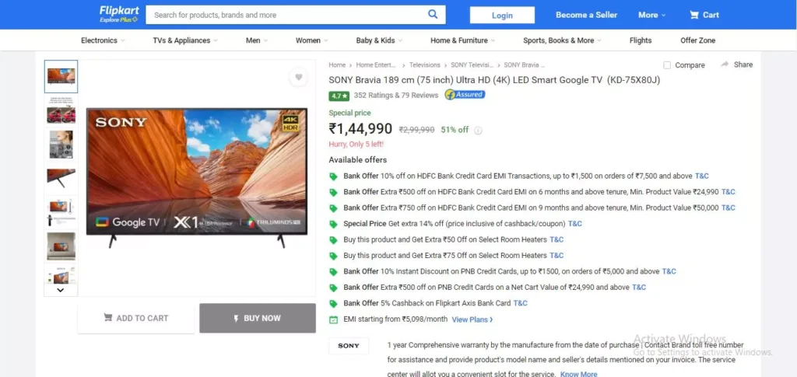Open Know More warranty link

tap(578, 374)
